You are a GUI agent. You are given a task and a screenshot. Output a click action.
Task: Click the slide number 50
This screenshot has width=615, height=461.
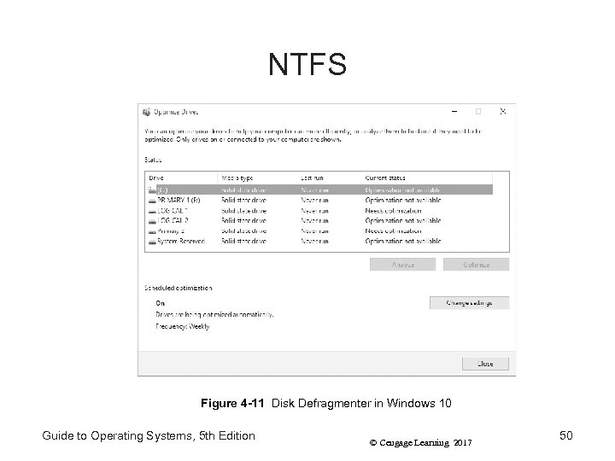pos(566,435)
